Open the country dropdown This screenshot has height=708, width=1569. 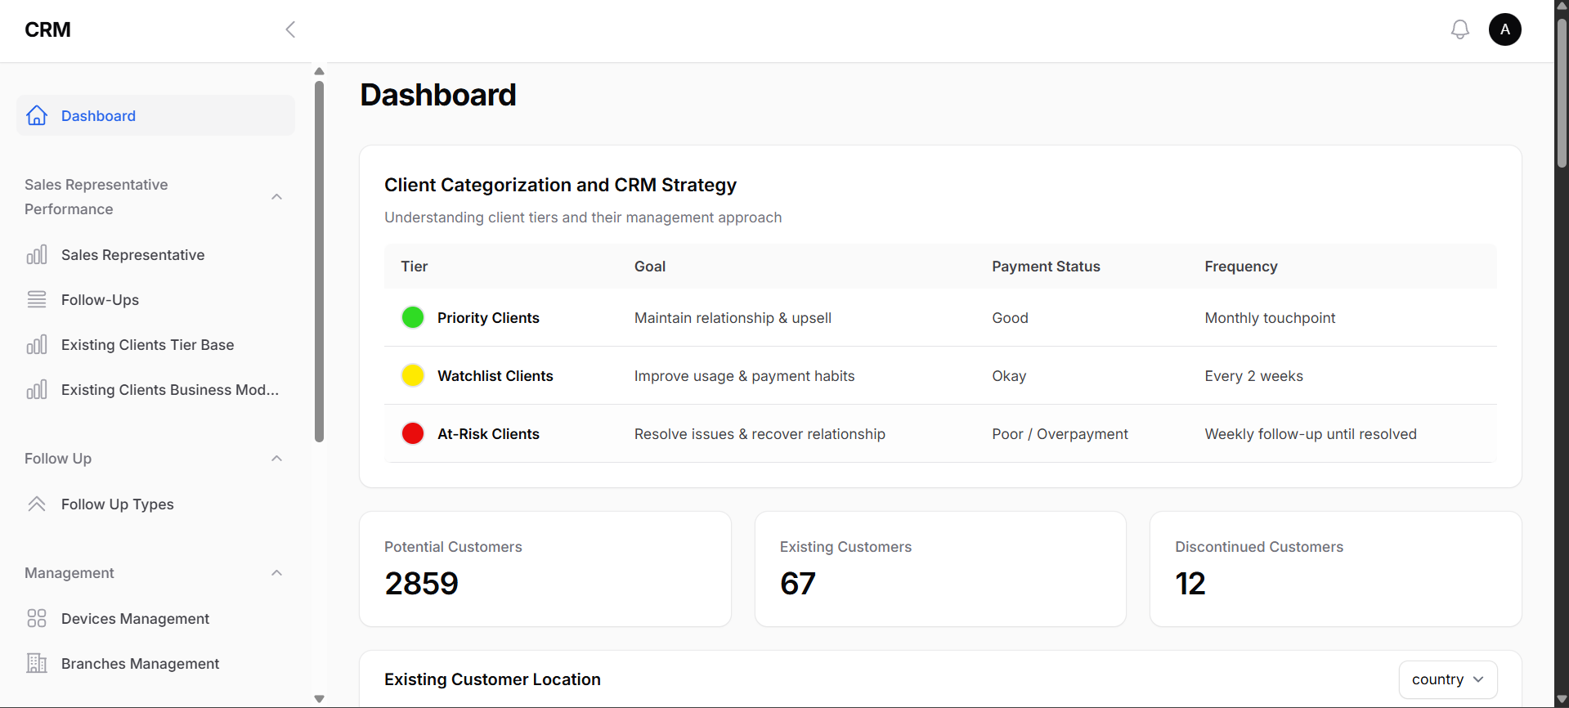1447,679
